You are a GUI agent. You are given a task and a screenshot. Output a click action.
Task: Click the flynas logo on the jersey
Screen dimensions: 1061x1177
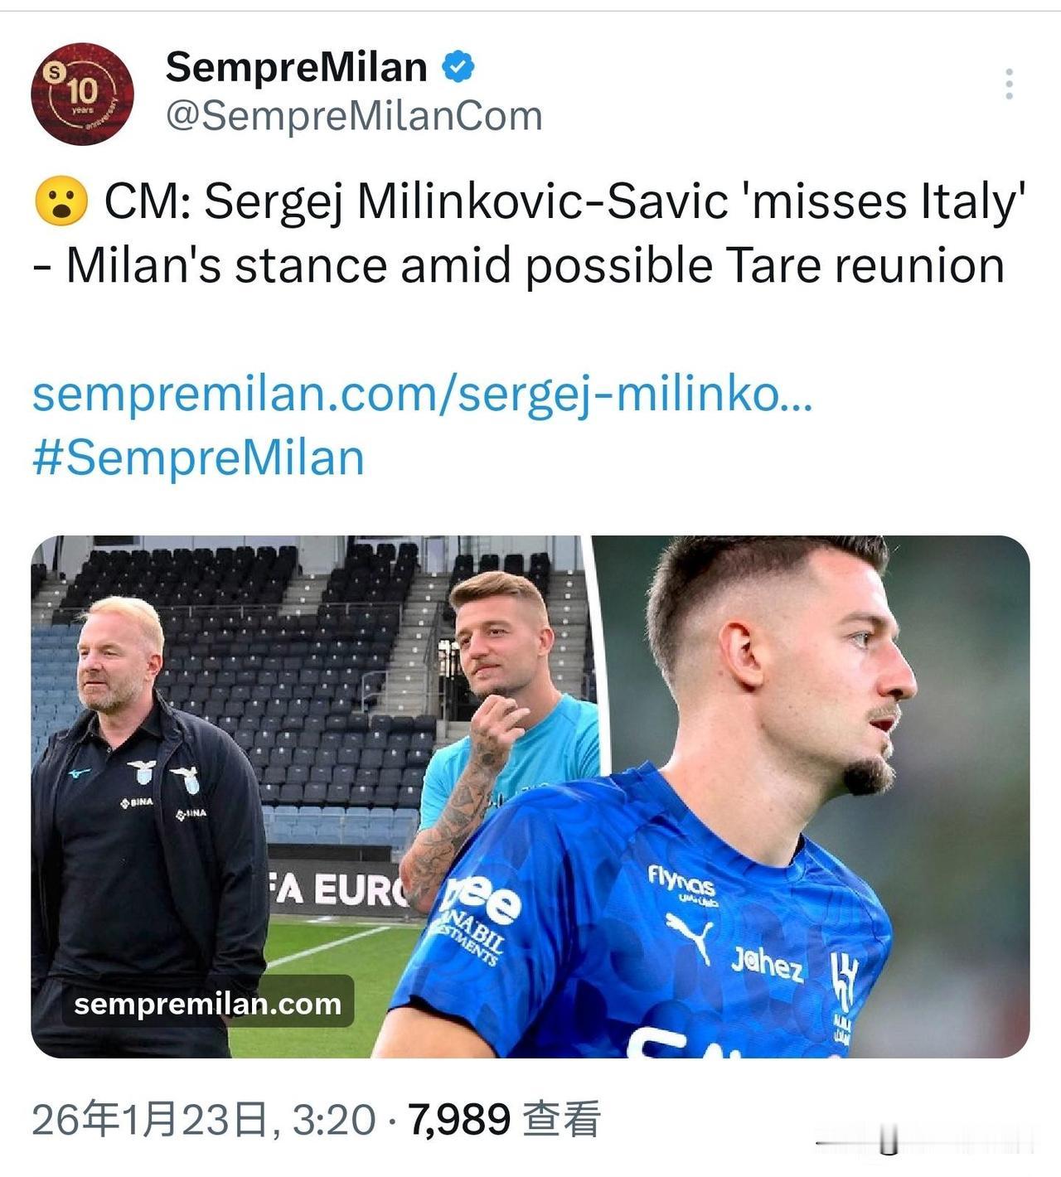[681, 882]
